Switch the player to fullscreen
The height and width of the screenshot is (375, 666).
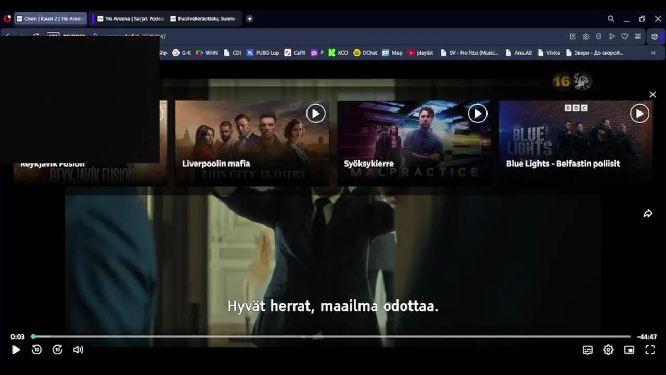(x=650, y=350)
